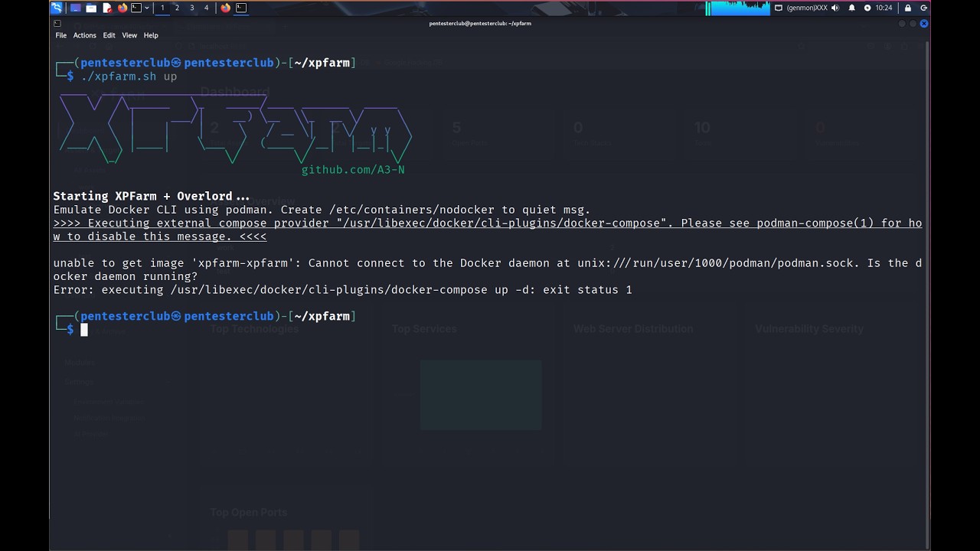Focus the Firefox window taskbar button
980x551 pixels.
pyautogui.click(x=225, y=8)
